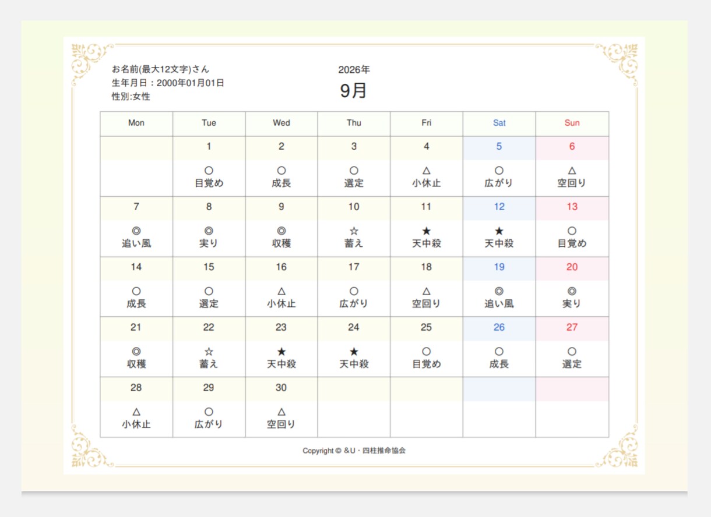711x517 pixels.
Task: Click the 広がり label under date 29
Action: click(209, 424)
